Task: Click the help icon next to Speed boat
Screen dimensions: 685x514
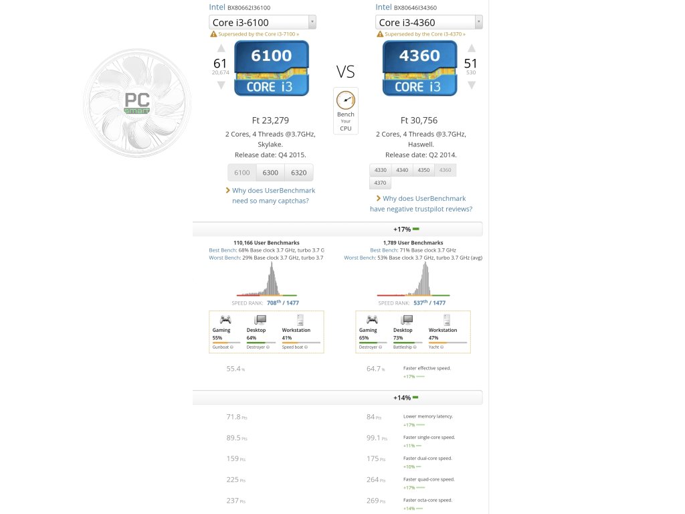Action: pos(306,347)
